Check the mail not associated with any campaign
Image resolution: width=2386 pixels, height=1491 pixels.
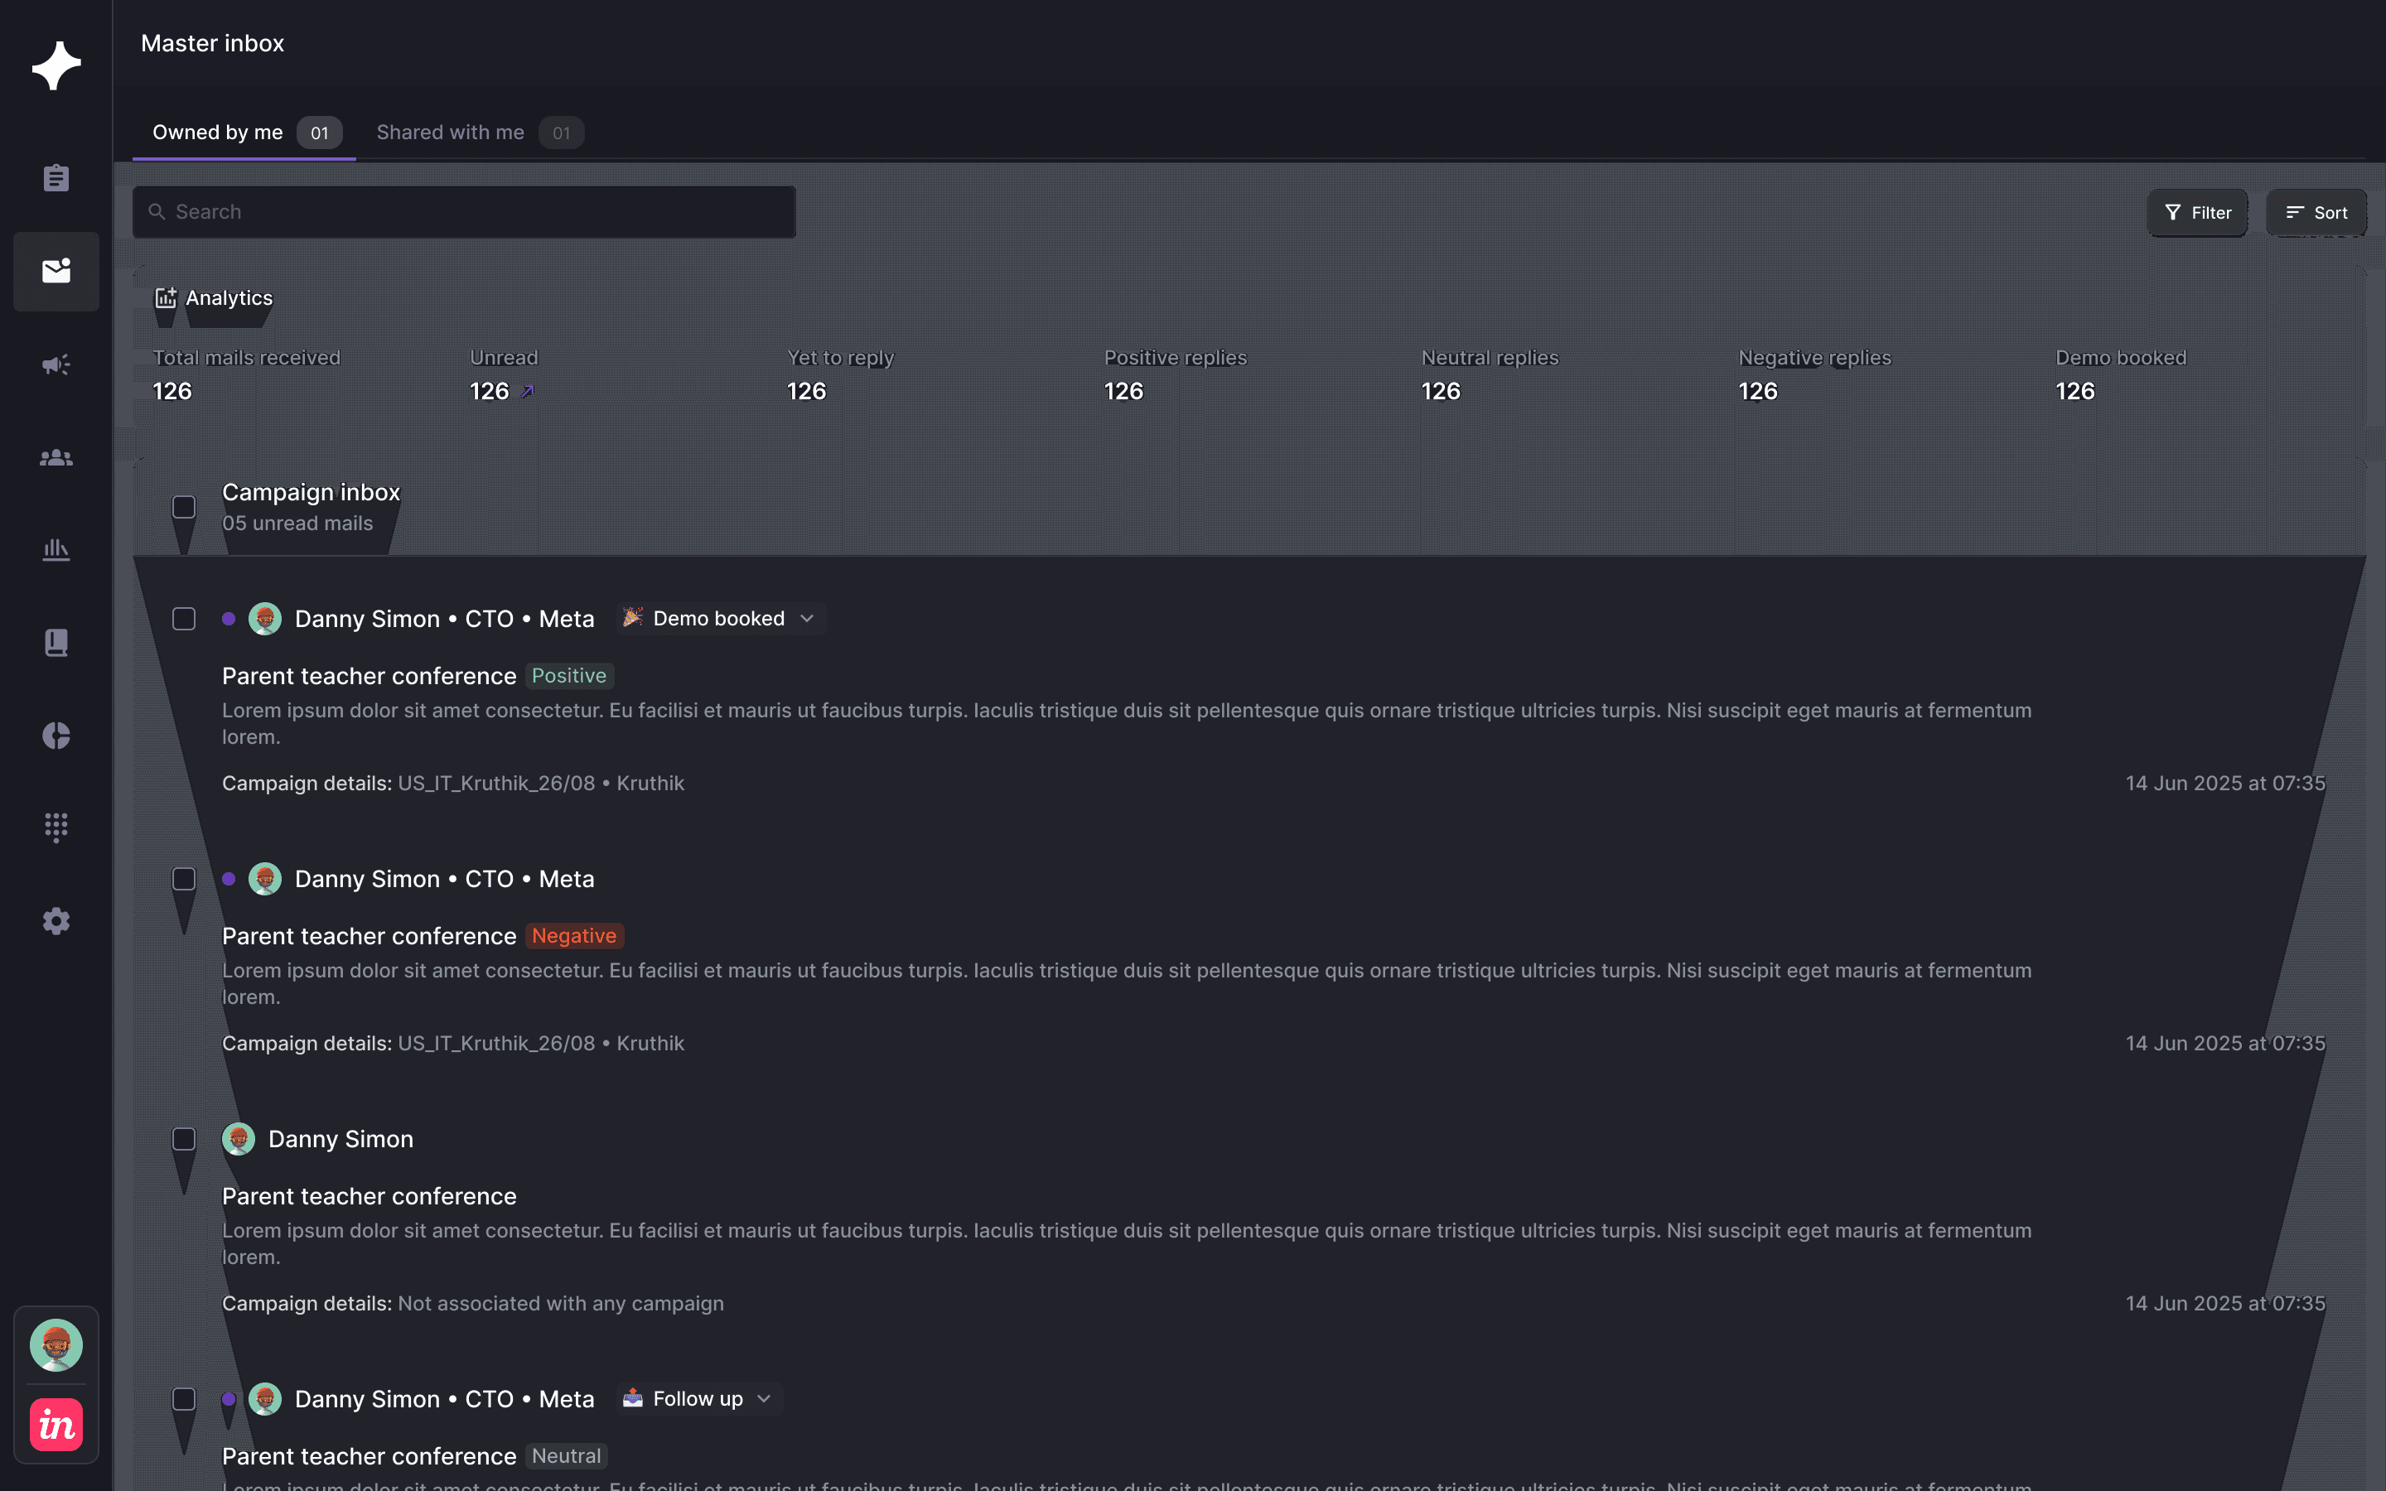coord(185,1139)
